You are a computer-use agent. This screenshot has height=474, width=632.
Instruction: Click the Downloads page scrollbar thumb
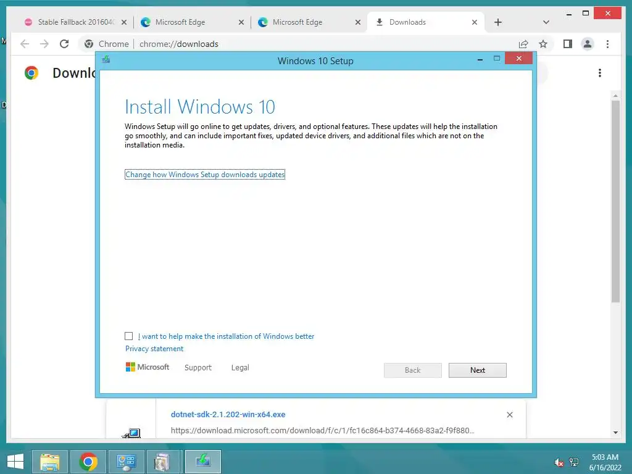pos(615,201)
